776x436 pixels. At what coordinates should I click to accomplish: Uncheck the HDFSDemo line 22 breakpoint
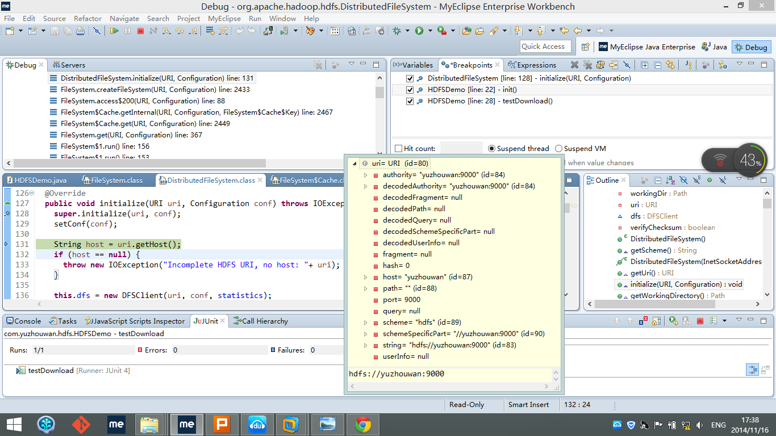click(410, 90)
